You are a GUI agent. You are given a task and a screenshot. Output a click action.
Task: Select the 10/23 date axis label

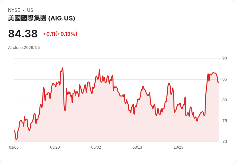(178, 147)
